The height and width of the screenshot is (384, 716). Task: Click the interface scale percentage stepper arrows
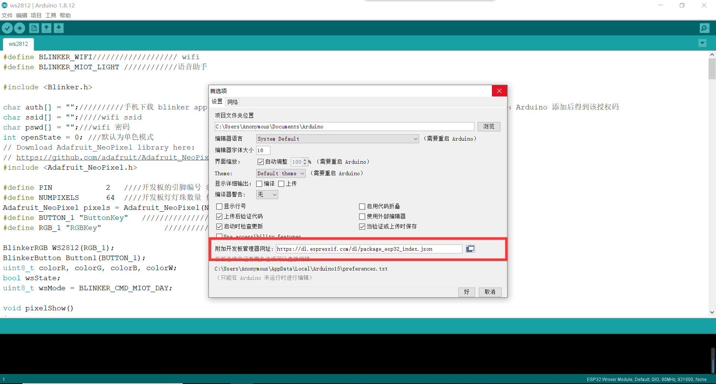[x=305, y=162]
